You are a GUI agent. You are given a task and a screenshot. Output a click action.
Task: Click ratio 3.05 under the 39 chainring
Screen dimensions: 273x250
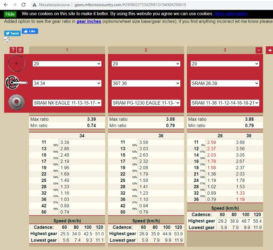coord(240,155)
